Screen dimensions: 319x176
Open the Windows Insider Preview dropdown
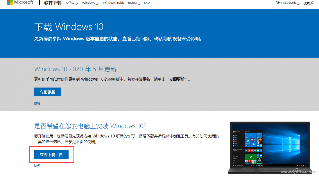(x=121, y=3)
